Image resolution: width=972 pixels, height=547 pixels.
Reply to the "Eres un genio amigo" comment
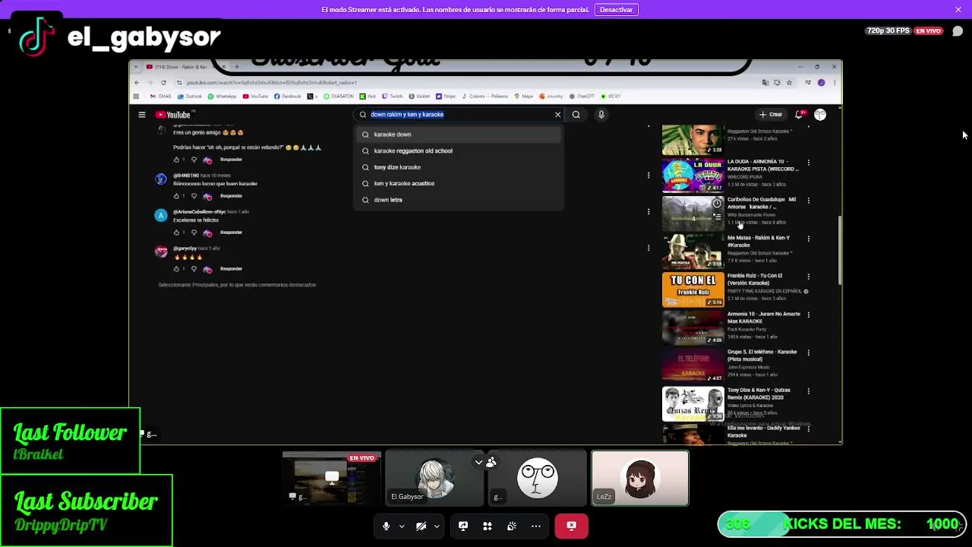click(x=231, y=160)
